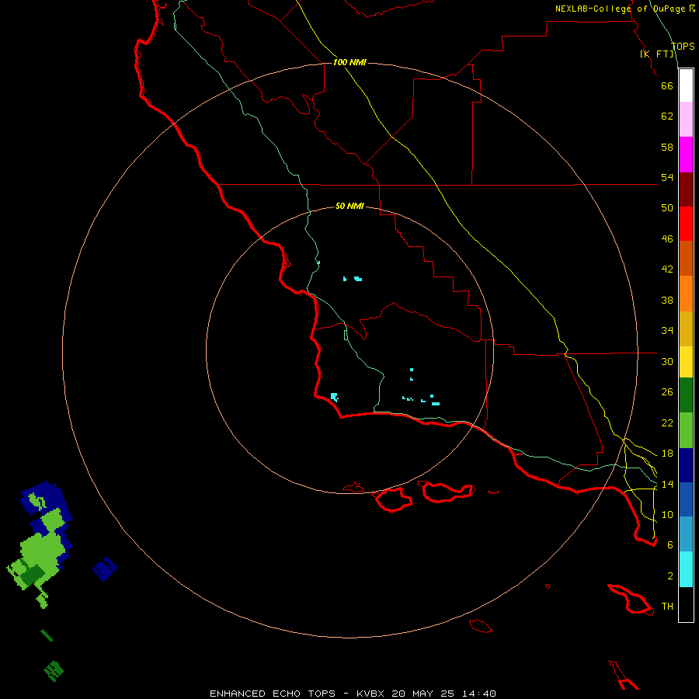Click the '66' legend value
Viewport: 699px width, 699px height.
667,85
